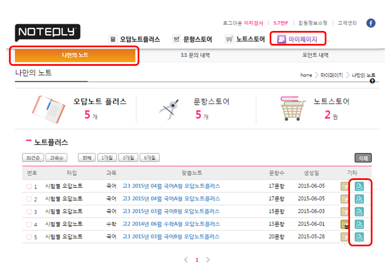The height and width of the screenshot is (275, 391).
Task: Print the note in row 2
Action: (359, 199)
